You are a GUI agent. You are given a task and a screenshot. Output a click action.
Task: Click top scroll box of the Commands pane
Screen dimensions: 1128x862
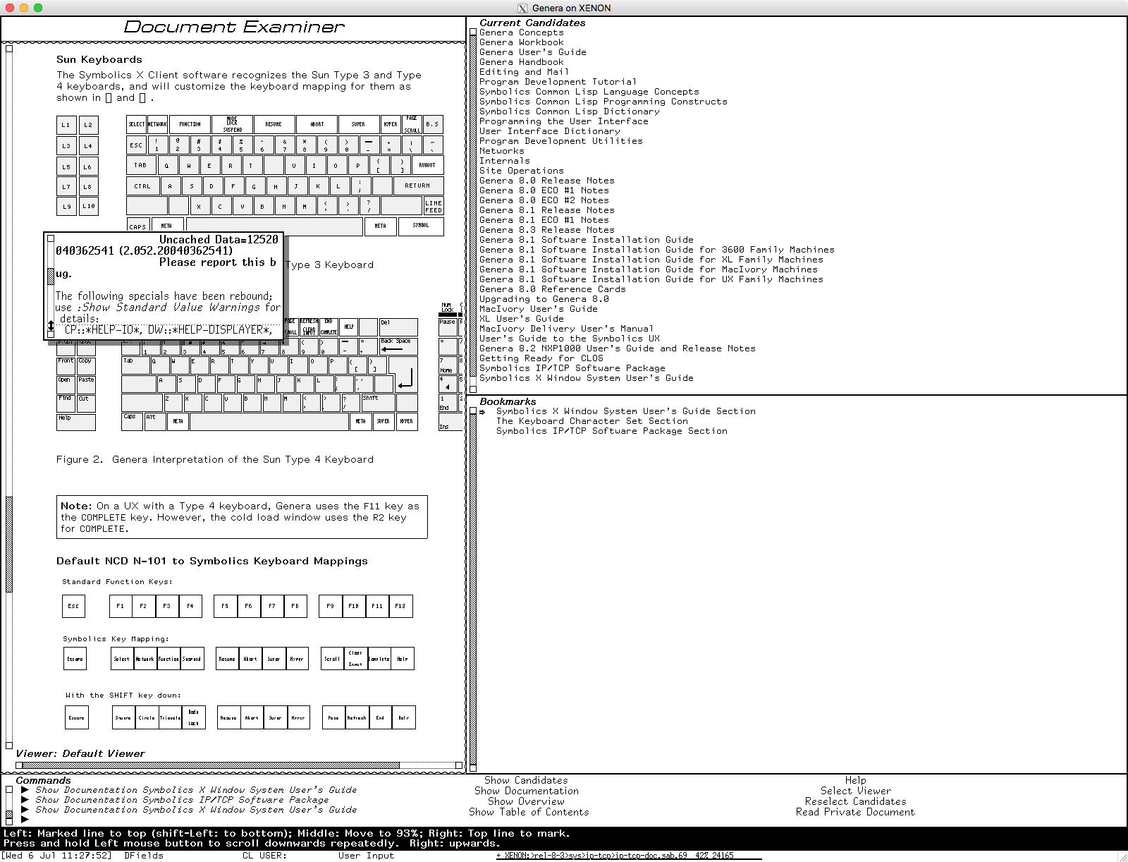coord(9,789)
